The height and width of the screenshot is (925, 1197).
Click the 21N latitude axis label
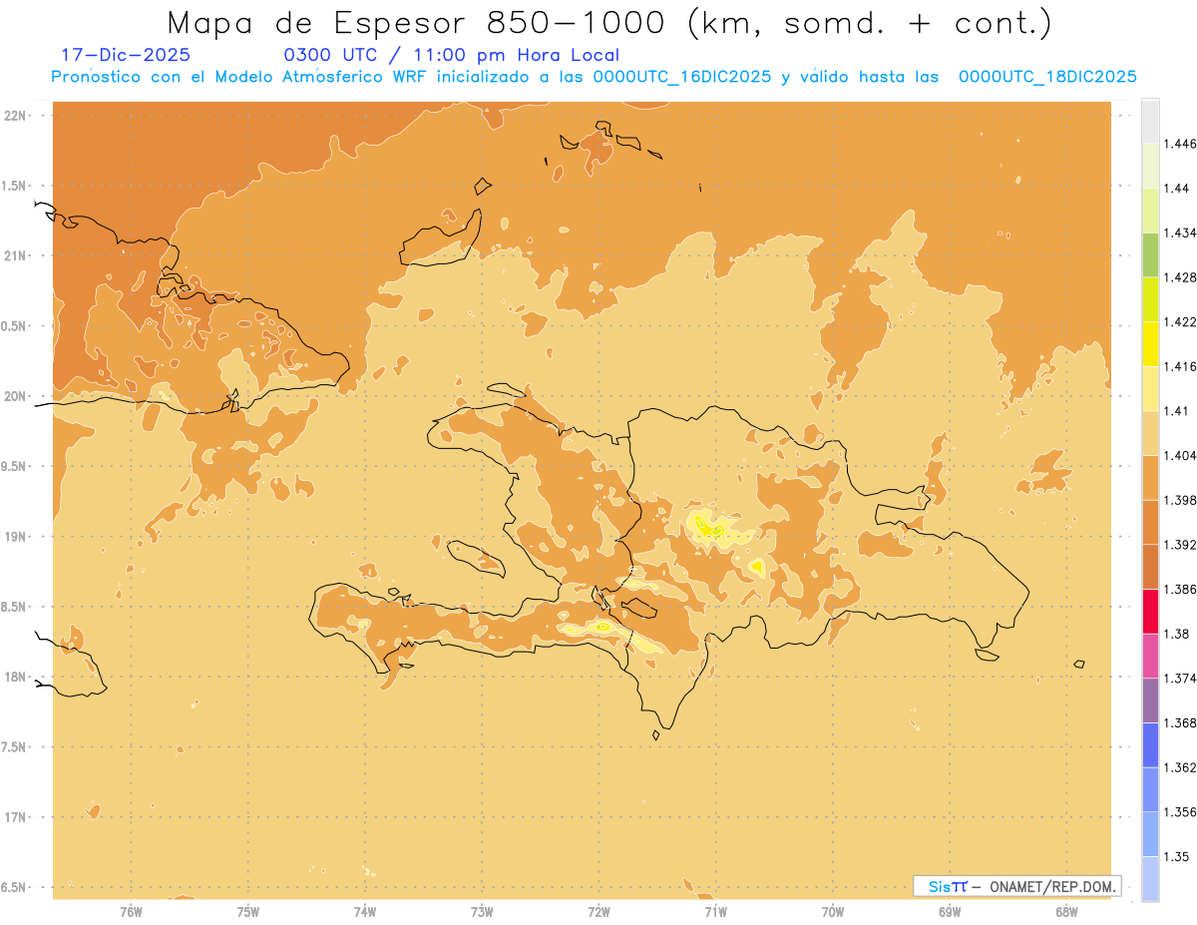pyautogui.click(x=17, y=256)
